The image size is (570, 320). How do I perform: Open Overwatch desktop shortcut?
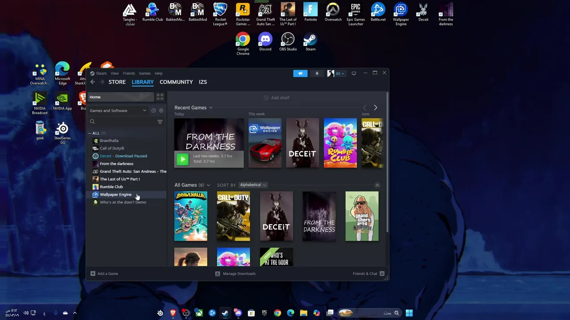(x=333, y=13)
